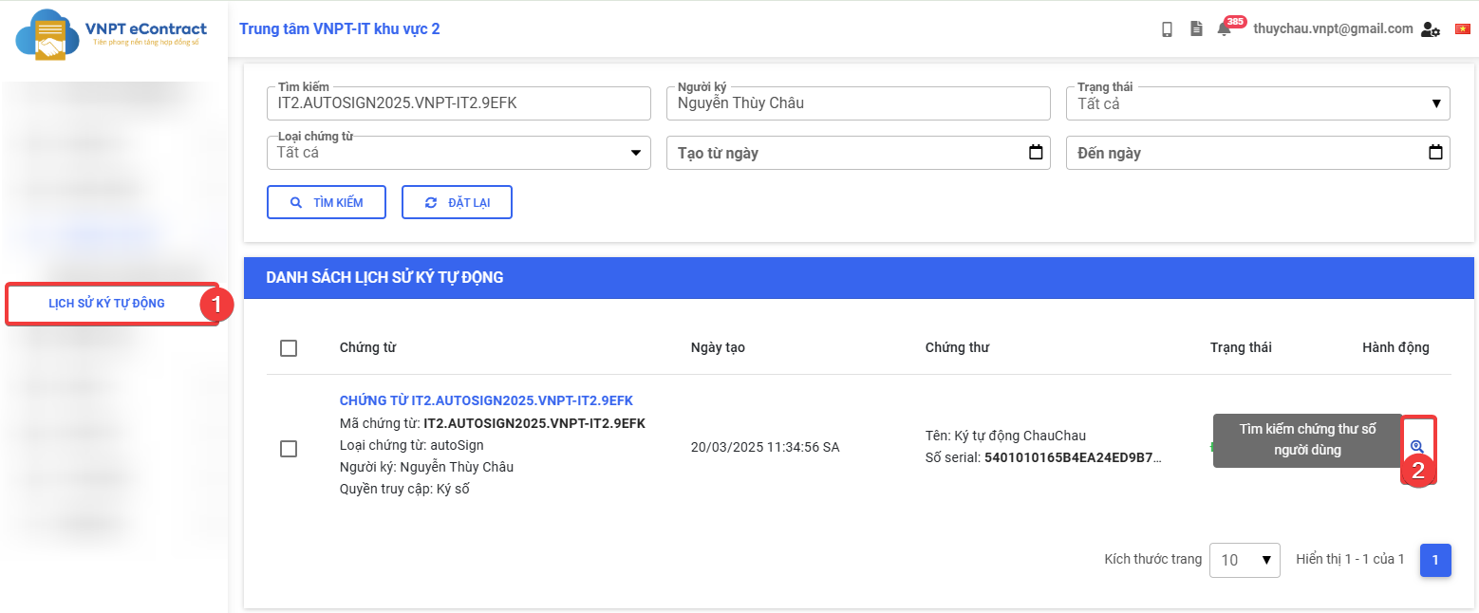The width and height of the screenshot is (1479, 613).
Task: Click the TÌM KIẾM button
Action: 327,202
